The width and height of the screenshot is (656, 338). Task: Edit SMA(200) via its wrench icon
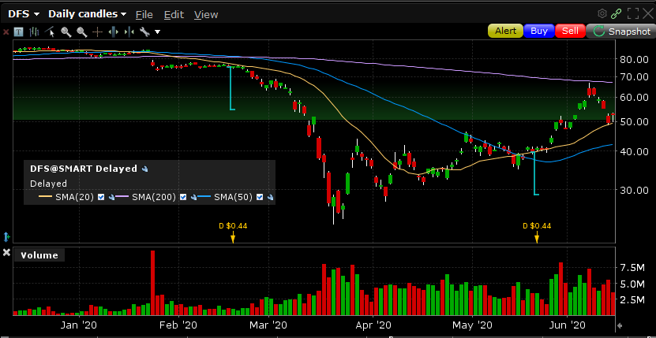(193, 197)
